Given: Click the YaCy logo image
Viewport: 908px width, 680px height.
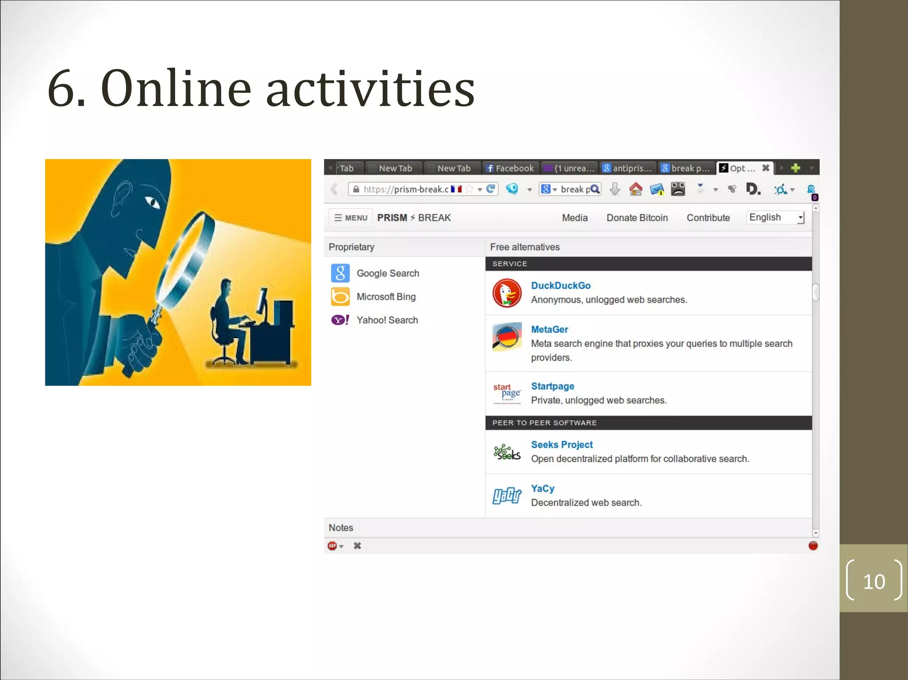Looking at the screenshot, I should 507,496.
